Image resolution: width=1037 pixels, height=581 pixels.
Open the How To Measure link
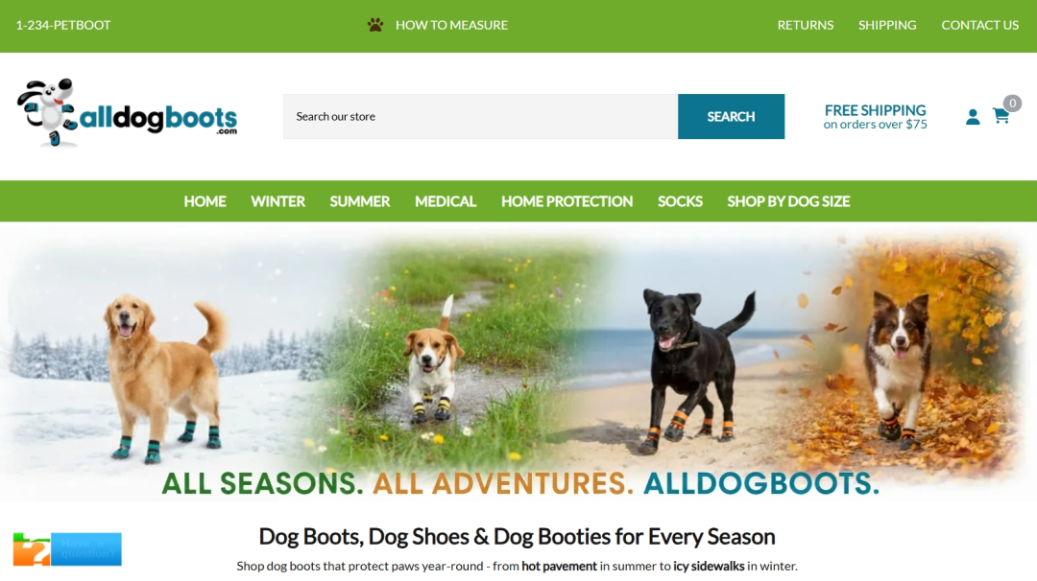(451, 25)
